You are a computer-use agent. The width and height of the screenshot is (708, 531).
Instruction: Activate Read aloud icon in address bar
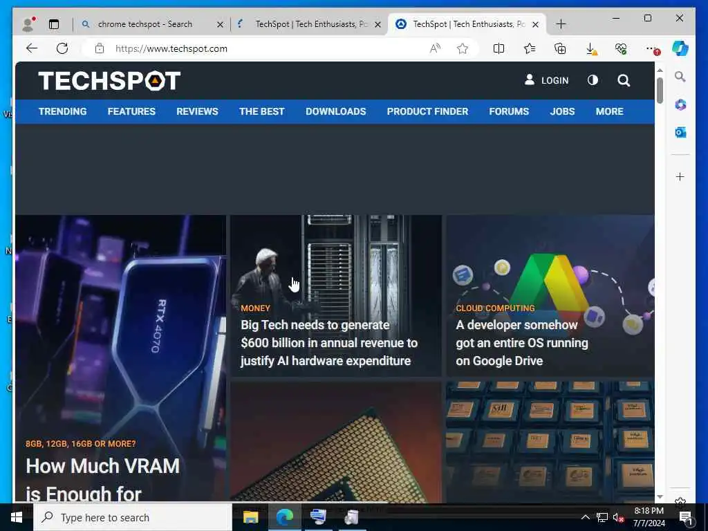point(435,48)
